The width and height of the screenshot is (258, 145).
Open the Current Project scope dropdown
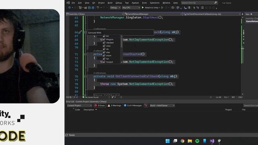pos(79,106)
